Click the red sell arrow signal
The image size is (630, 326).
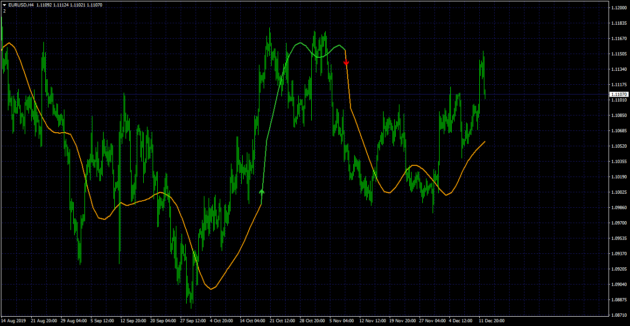[346, 62]
